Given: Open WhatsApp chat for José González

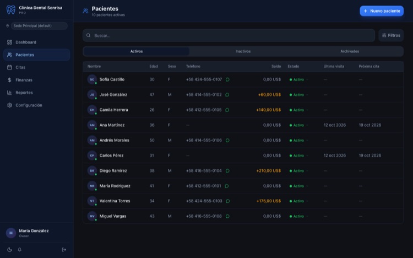Looking at the screenshot, I should coord(227,95).
